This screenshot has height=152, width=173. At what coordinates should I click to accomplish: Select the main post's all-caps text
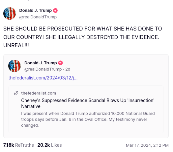point(83,37)
